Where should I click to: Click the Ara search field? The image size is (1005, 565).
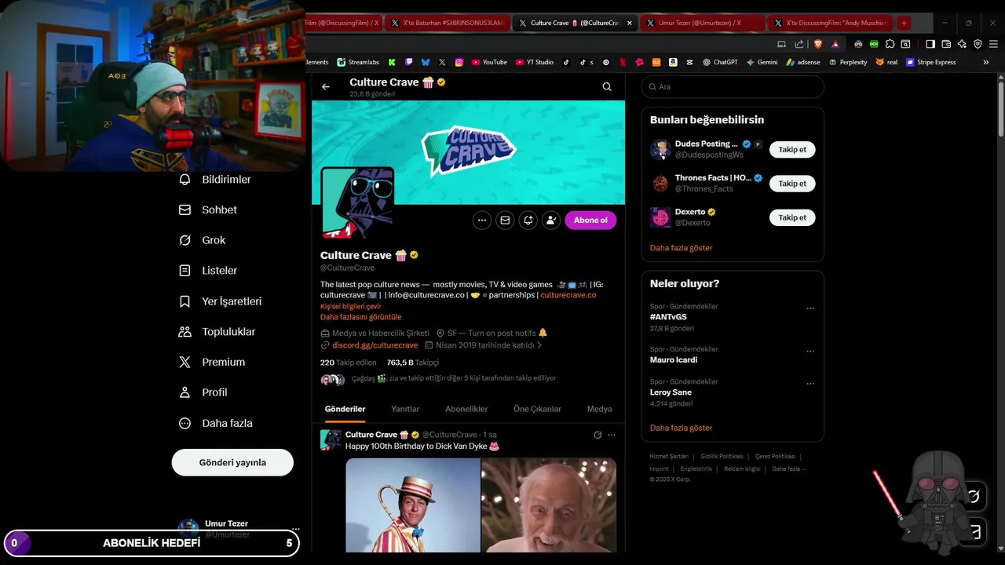pos(733,87)
